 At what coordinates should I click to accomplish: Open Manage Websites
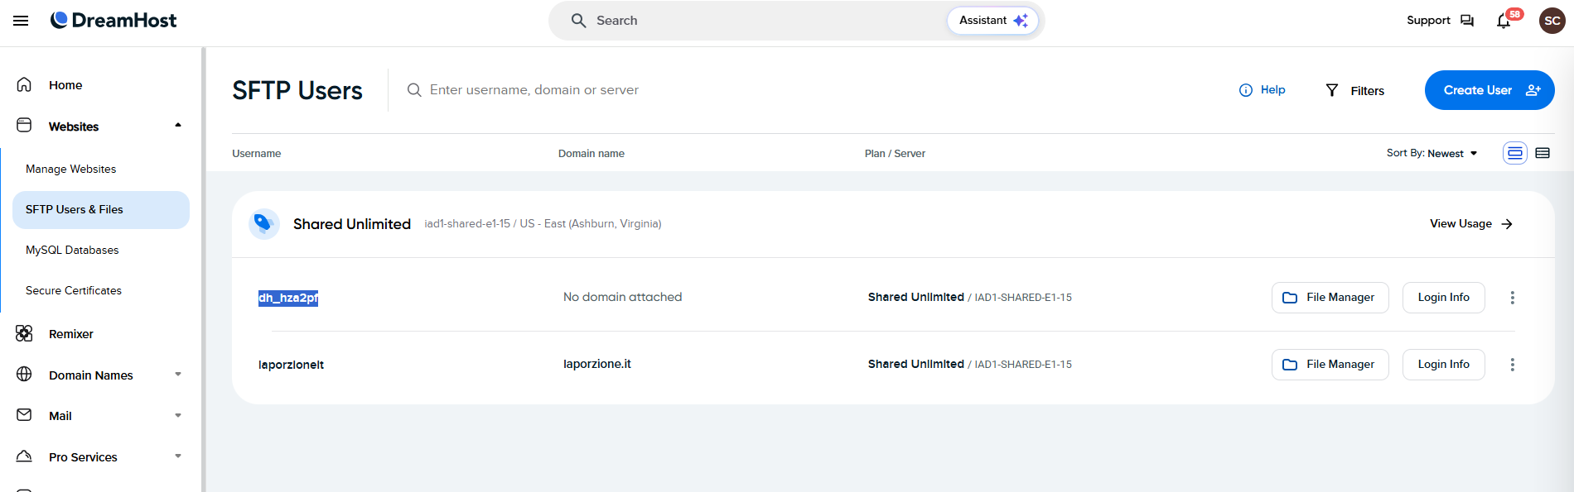tap(70, 169)
